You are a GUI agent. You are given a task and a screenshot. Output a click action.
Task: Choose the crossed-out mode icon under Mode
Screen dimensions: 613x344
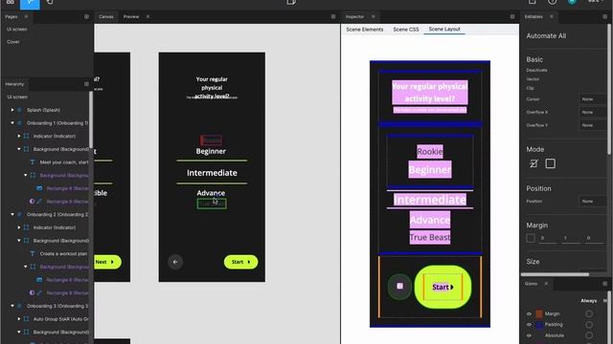point(534,163)
